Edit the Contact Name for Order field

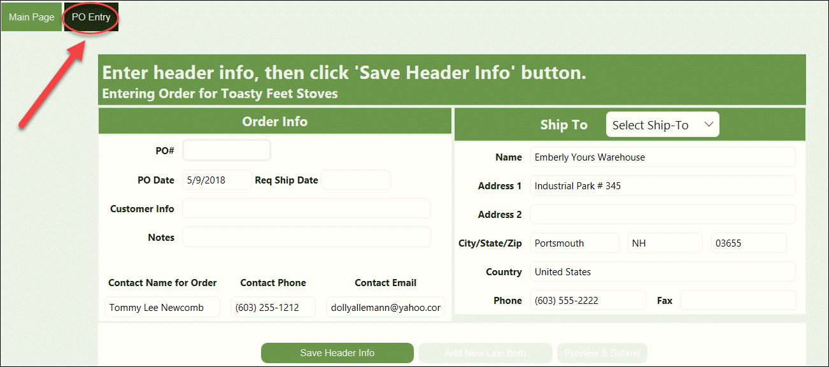click(162, 307)
